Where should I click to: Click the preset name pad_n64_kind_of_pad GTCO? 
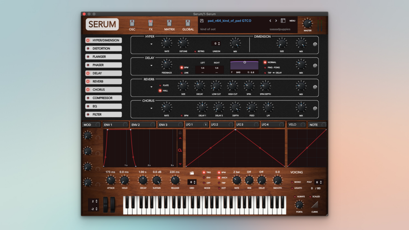pos(229,21)
